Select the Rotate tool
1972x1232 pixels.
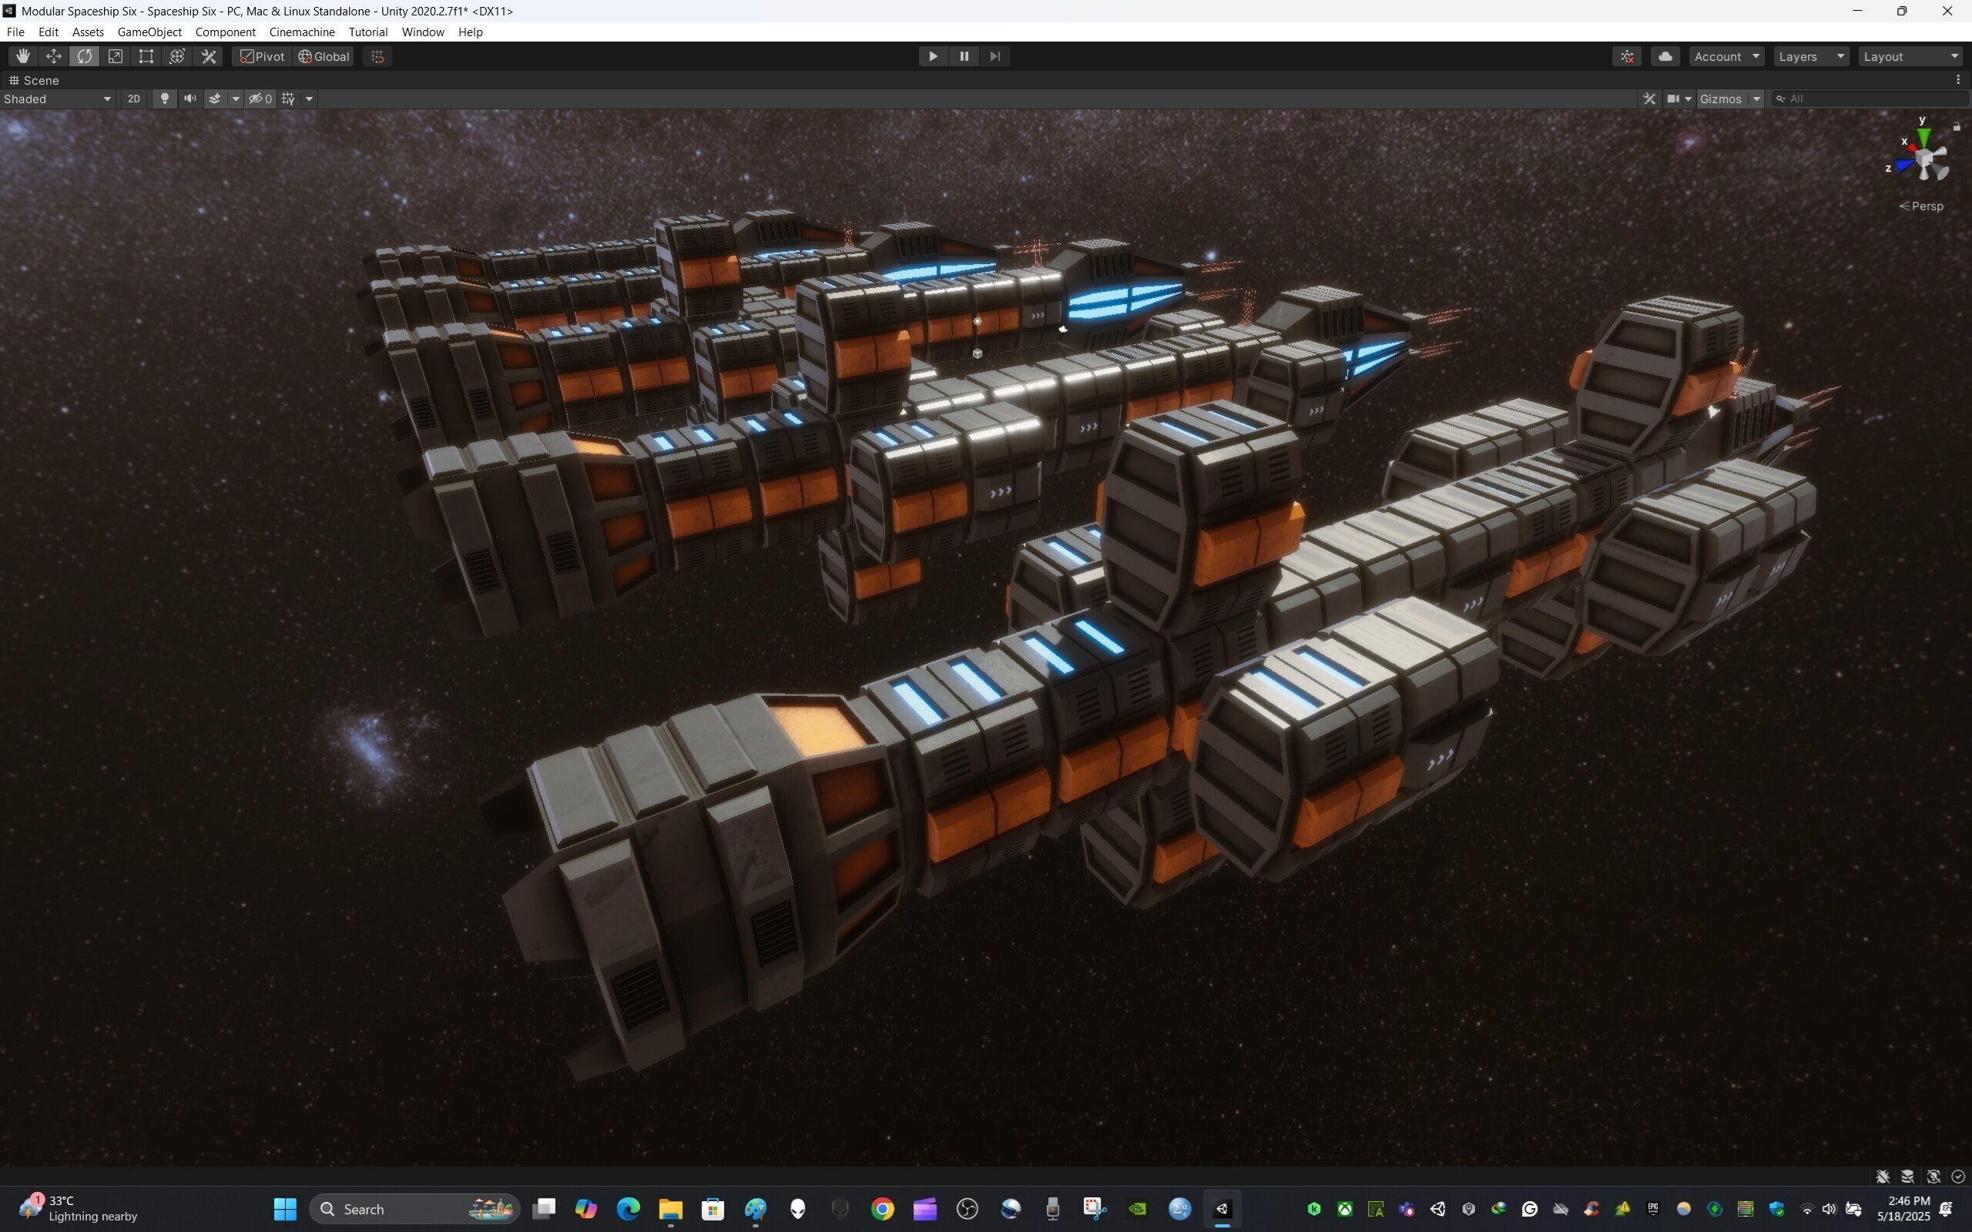coord(85,56)
